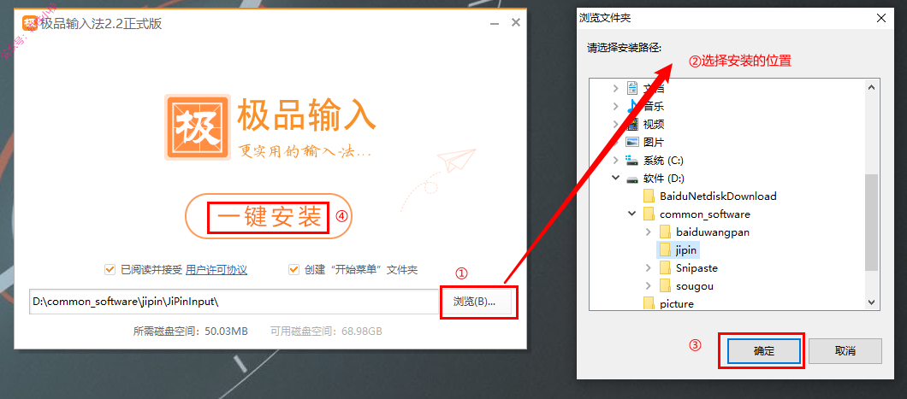The height and width of the screenshot is (399, 907).
Task: Click the 极品输入法 orange app icon in title bar
Action: coord(29,24)
